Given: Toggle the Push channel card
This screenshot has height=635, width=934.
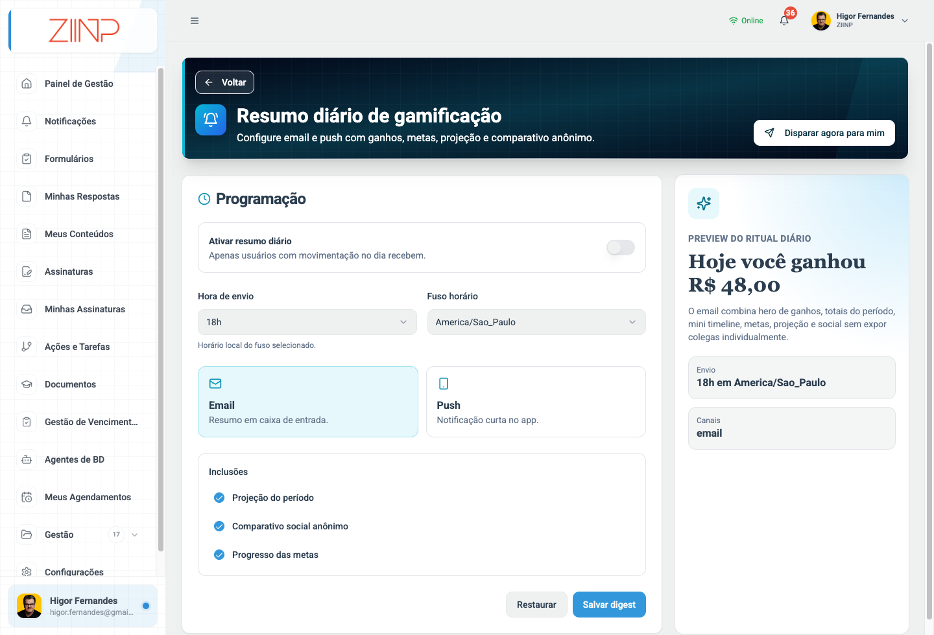Looking at the screenshot, I should click(536, 402).
